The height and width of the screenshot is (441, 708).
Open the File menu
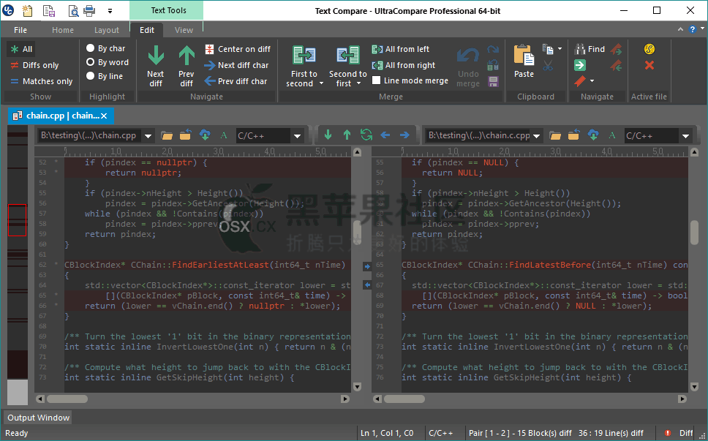pos(20,30)
